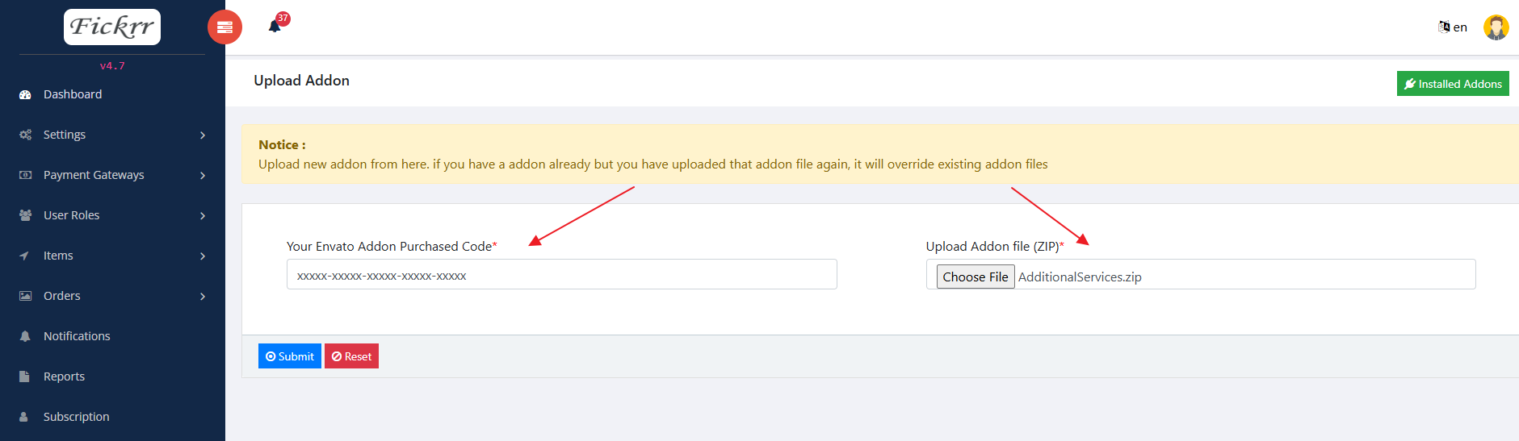The width and height of the screenshot is (1519, 441).
Task: Open Dashboard from the sidebar
Action: [x=73, y=94]
